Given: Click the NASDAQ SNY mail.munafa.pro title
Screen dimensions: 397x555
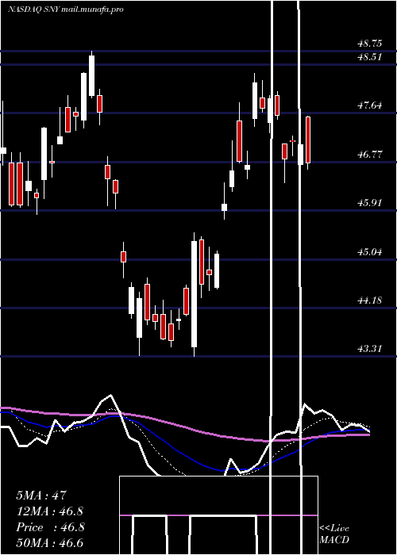Looking at the screenshot, I should tap(66, 10).
